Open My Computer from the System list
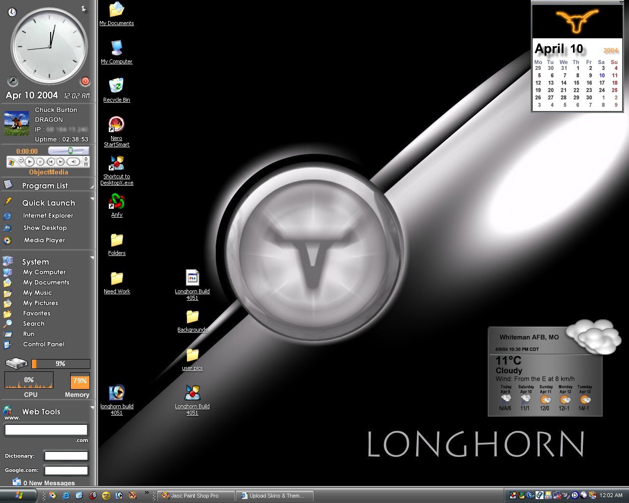629x503 pixels. (44, 272)
